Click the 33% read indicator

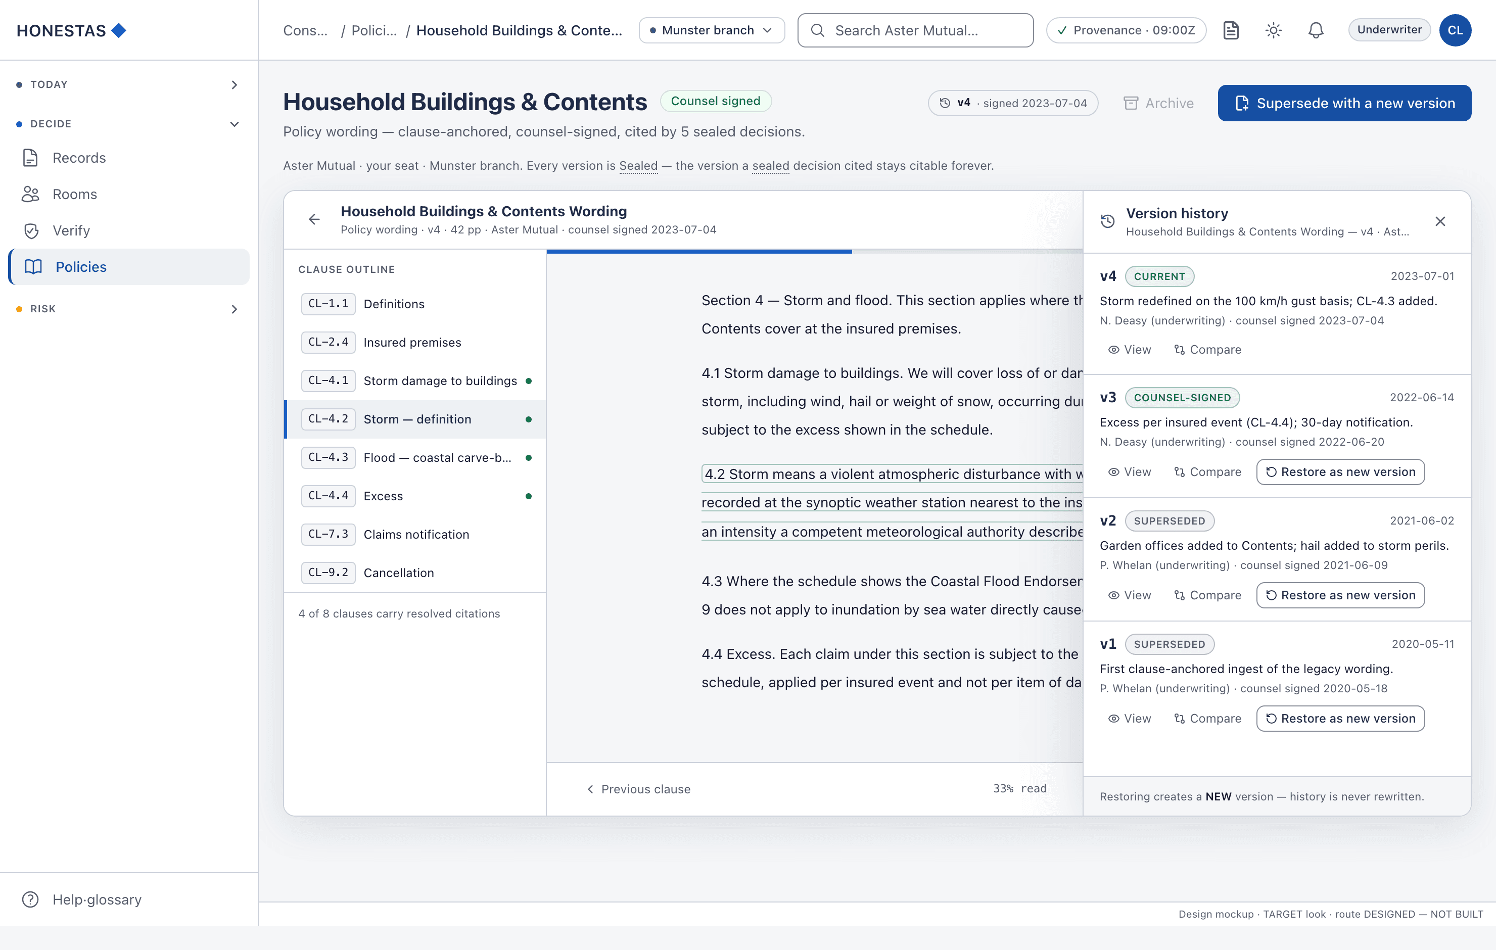click(1019, 789)
